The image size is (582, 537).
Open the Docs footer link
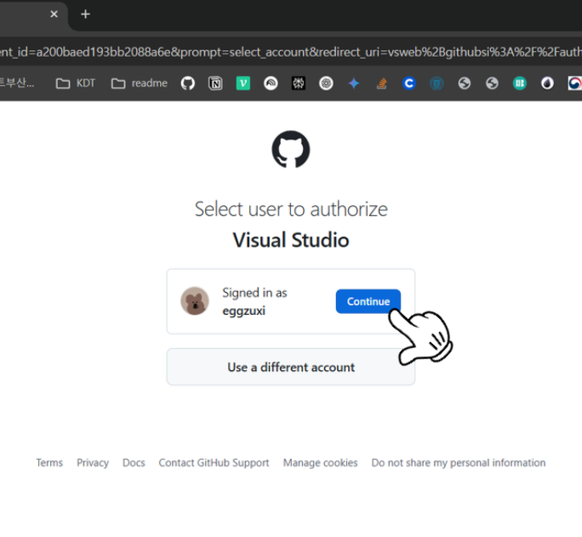(x=134, y=463)
